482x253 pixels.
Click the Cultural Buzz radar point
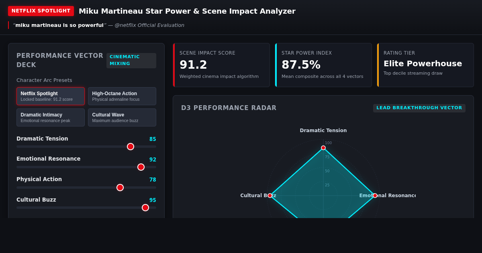[x=270, y=196]
